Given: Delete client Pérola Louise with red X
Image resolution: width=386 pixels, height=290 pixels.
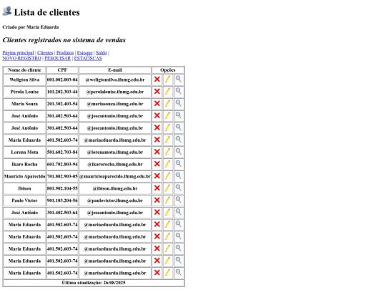Looking at the screenshot, I should (x=157, y=92).
